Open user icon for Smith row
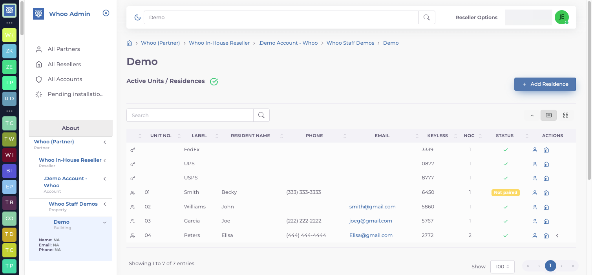The width and height of the screenshot is (592, 275). (535, 193)
